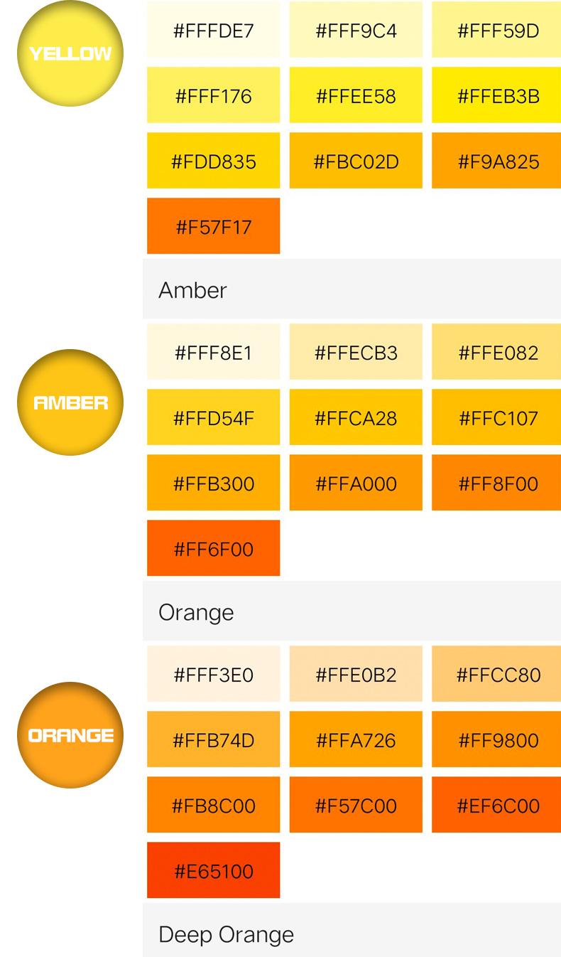Select the #E65100 dark orange swatch

[x=213, y=871]
